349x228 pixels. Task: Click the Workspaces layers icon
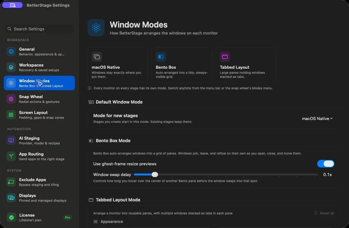[11, 67]
